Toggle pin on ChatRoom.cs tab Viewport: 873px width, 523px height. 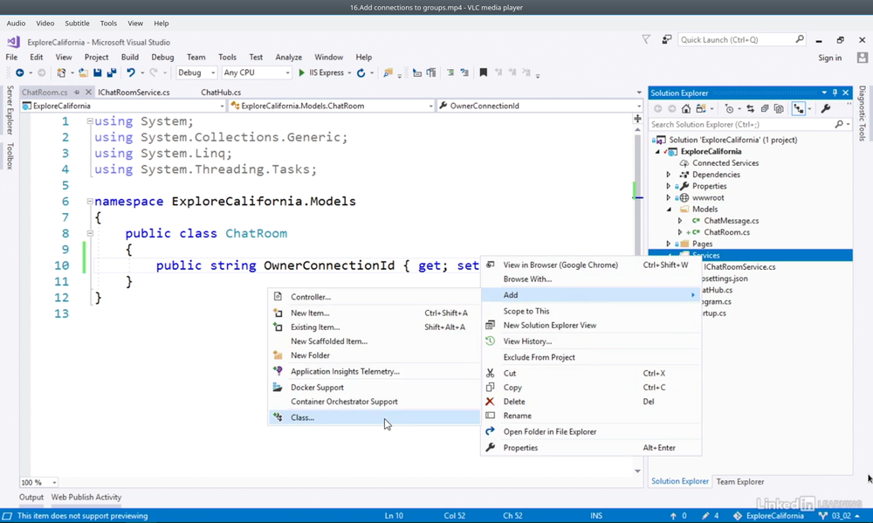point(77,93)
